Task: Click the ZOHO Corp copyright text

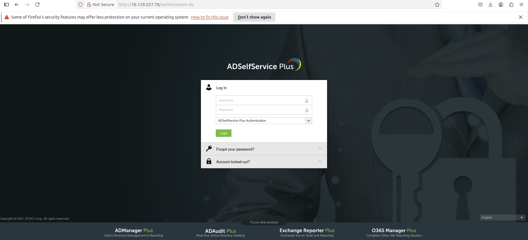Action: coord(34,219)
